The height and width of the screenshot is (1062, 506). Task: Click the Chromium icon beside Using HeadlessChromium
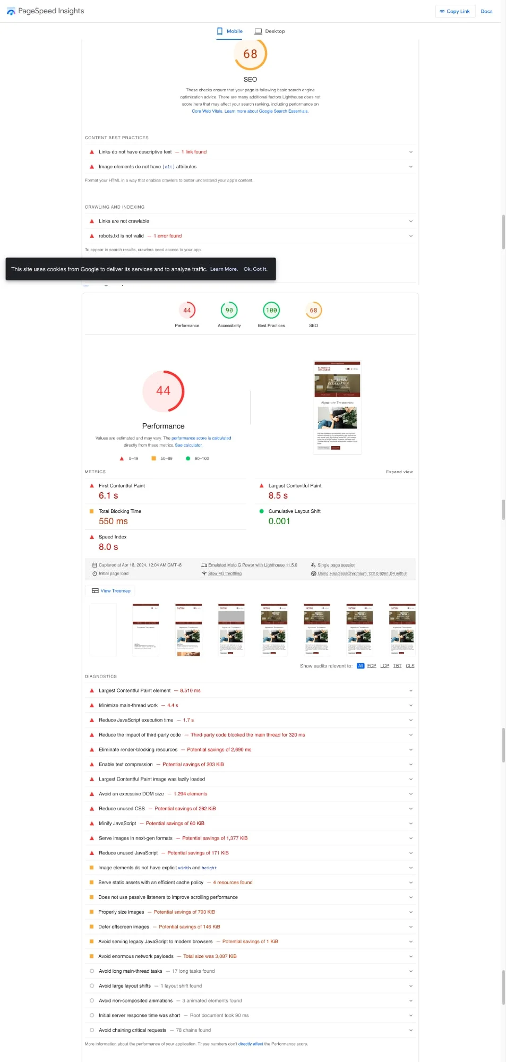click(x=313, y=573)
